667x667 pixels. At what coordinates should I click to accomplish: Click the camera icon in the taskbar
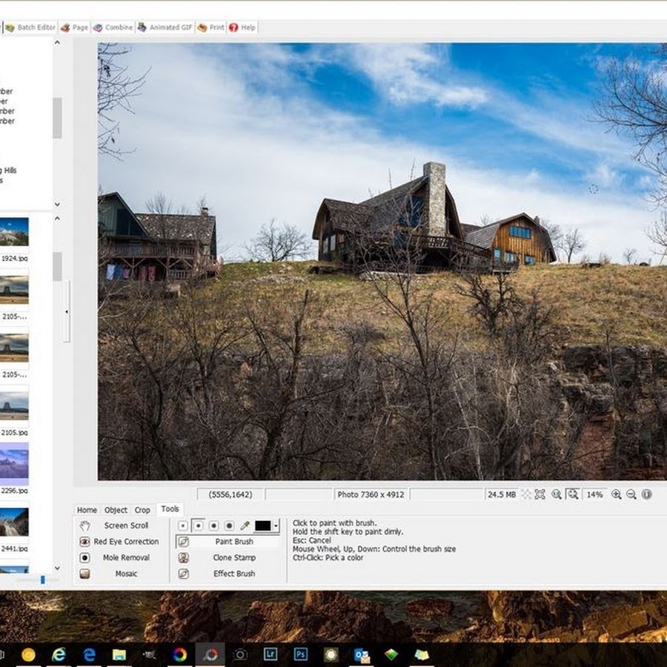coord(240,654)
